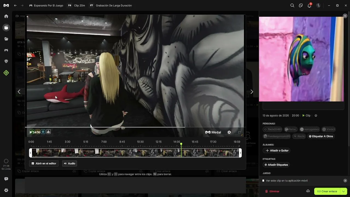
Task: Open notifications bell
Action: click(x=310, y=5)
